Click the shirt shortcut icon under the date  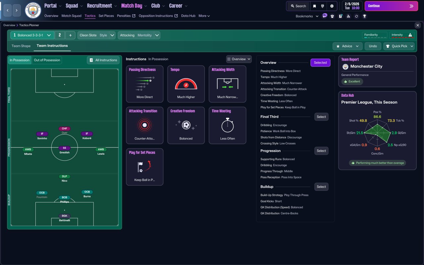pyautogui.click(x=332, y=16)
